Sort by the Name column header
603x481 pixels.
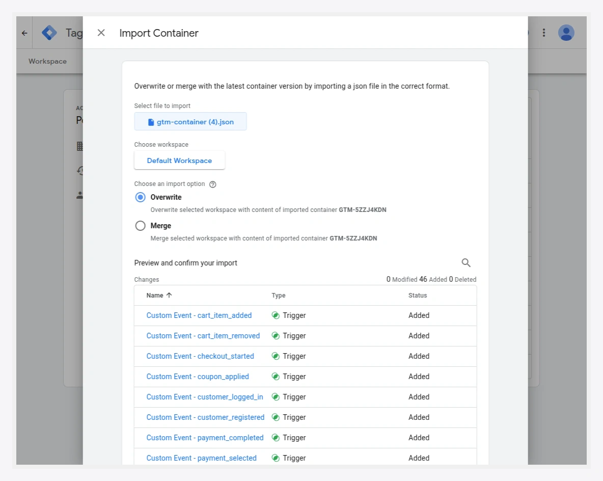point(155,296)
